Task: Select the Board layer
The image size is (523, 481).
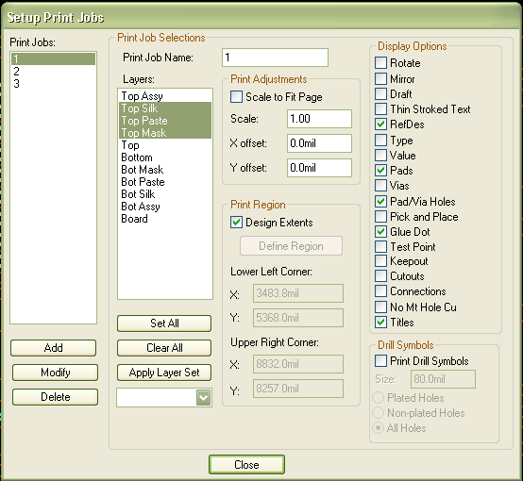Action: (x=165, y=219)
